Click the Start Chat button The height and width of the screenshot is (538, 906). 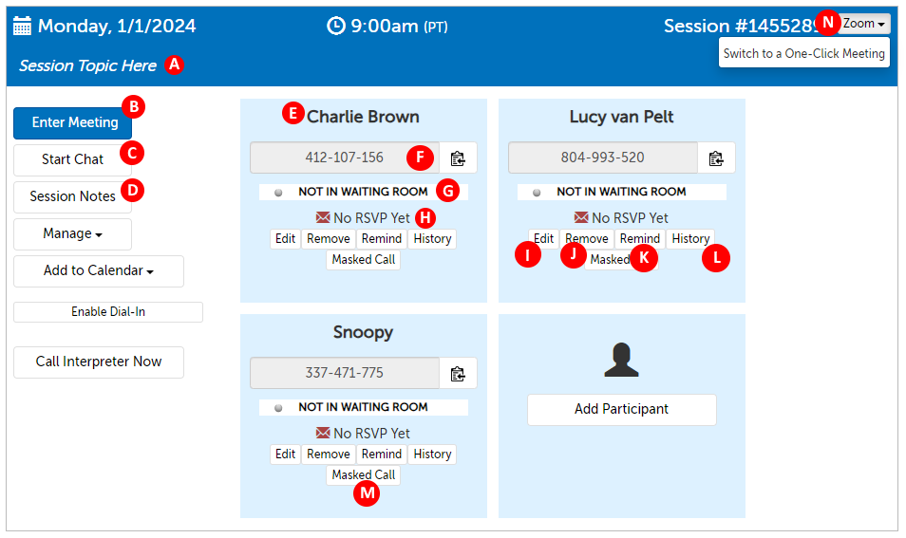tap(72, 159)
